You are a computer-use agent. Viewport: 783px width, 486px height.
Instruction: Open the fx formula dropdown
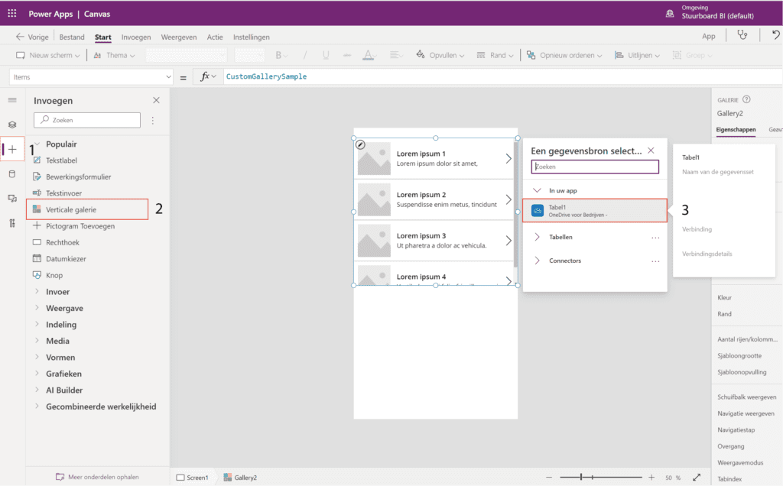[x=208, y=76]
